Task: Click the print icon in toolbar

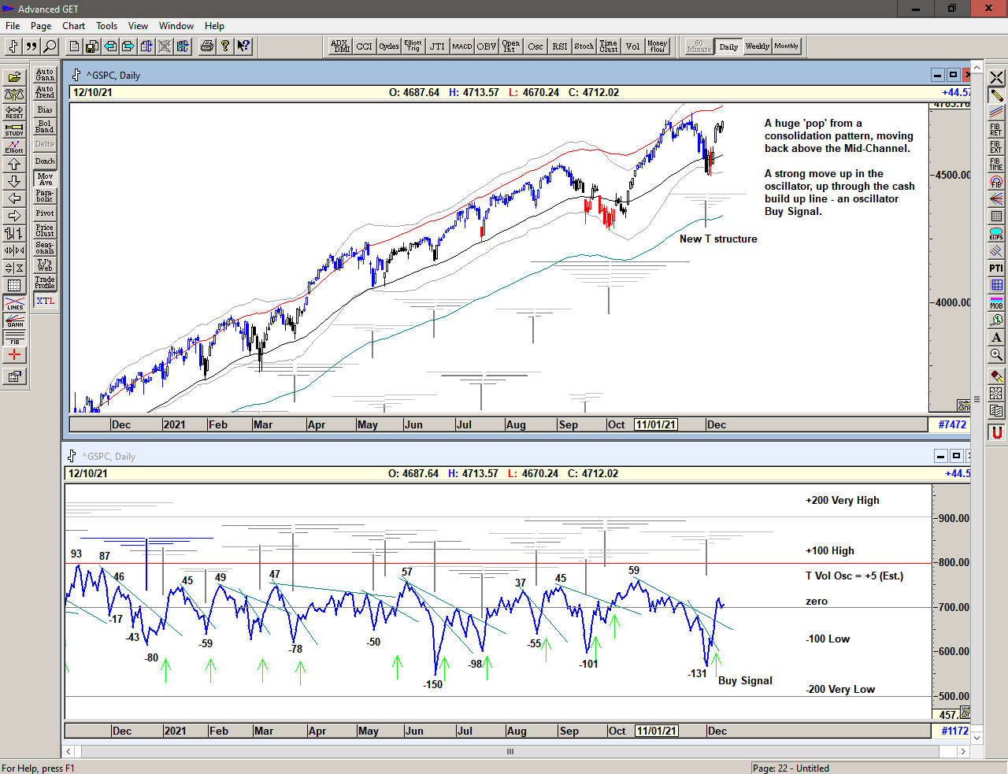Action: coord(206,46)
